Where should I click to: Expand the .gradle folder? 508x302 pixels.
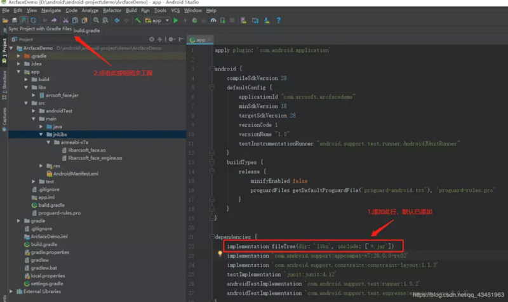click(18, 56)
